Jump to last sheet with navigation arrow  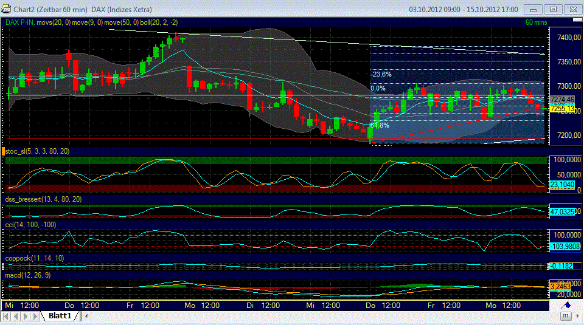point(35,316)
